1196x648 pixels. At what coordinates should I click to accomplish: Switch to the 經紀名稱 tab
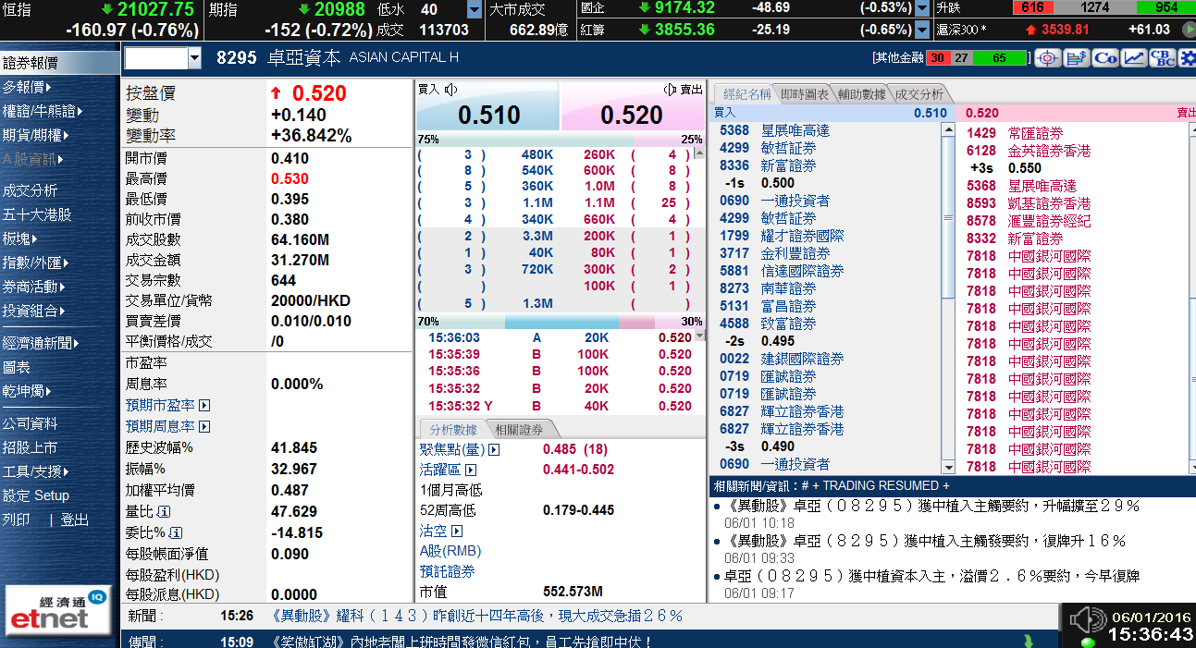click(746, 93)
